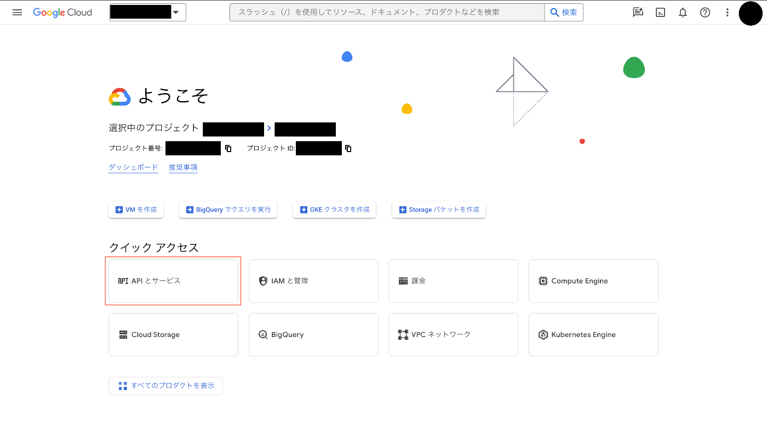This screenshot has width=767, height=435.
Task: Click the VM を作成 button
Action: (136, 210)
